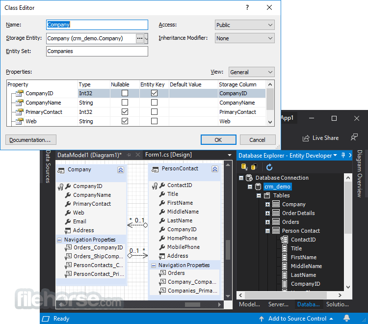This screenshot has height=324, width=368.
Task: Click the CompanyID property icon in Class Editor grid
Action: tap(20, 93)
